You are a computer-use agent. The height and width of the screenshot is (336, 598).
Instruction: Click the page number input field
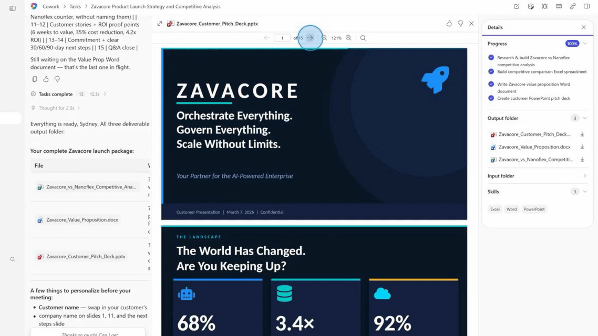pyautogui.click(x=282, y=38)
